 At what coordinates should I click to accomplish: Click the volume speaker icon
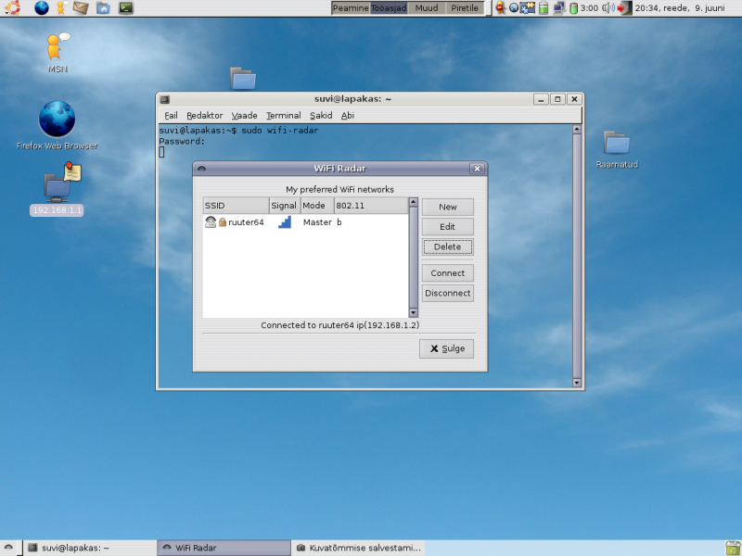coord(608,7)
